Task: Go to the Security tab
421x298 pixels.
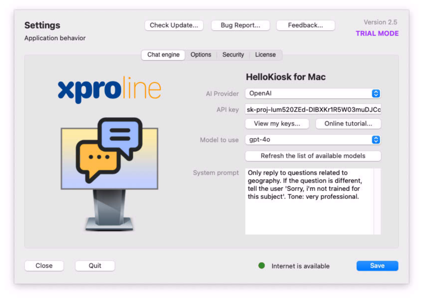Action: tap(233, 55)
